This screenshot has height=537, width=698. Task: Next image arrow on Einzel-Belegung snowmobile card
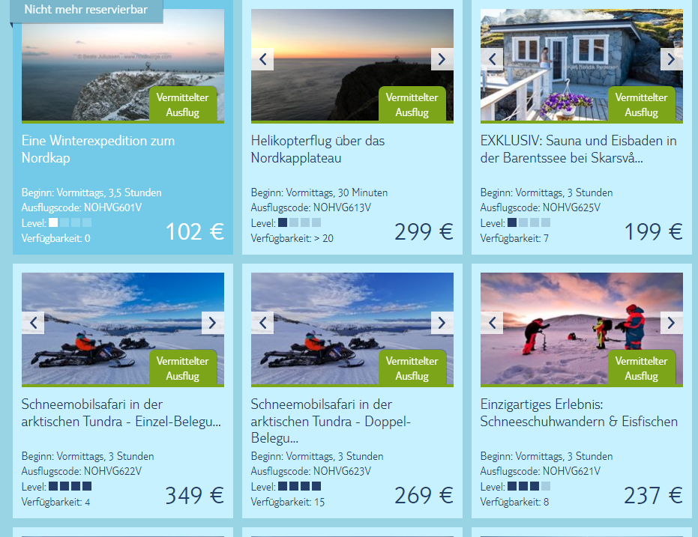[x=213, y=323]
